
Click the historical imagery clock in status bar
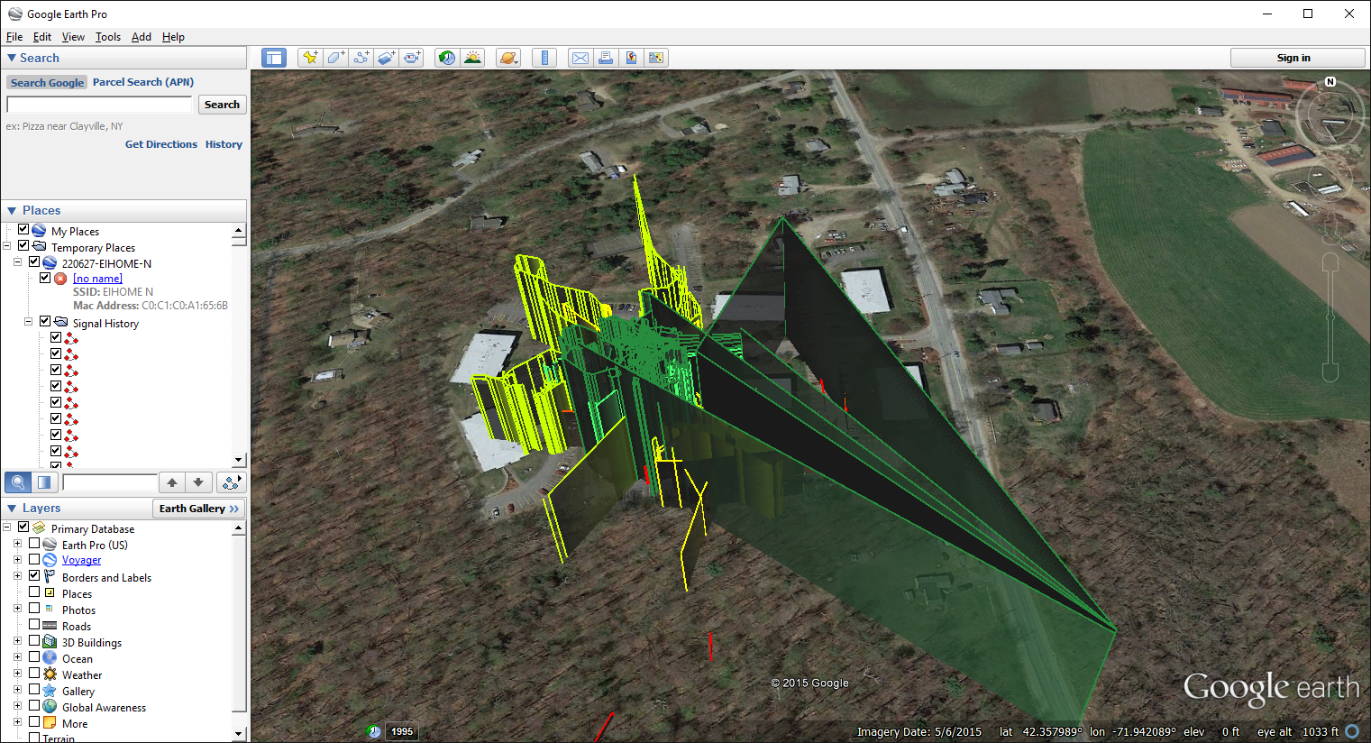tap(374, 731)
